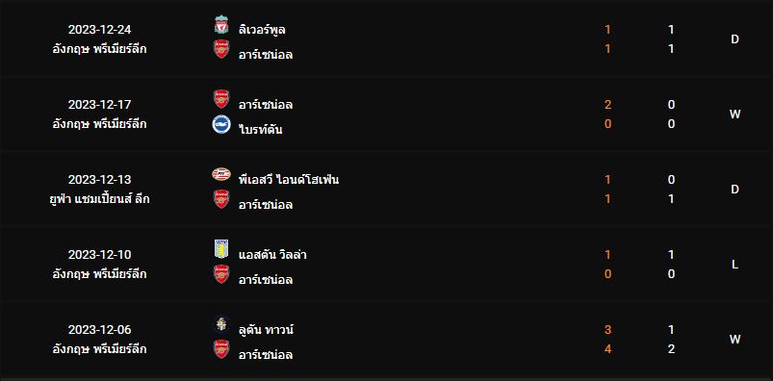The width and height of the screenshot is (773, 381).
Task: Click Arsenal's orange score 4 versus Luton
Action: [607, 349]
